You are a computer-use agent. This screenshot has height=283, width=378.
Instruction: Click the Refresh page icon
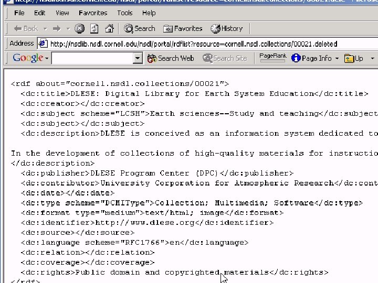(94, 29)
